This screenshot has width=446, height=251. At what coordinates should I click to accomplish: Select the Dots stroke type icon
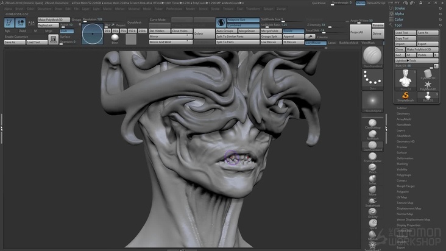[372, 78]
